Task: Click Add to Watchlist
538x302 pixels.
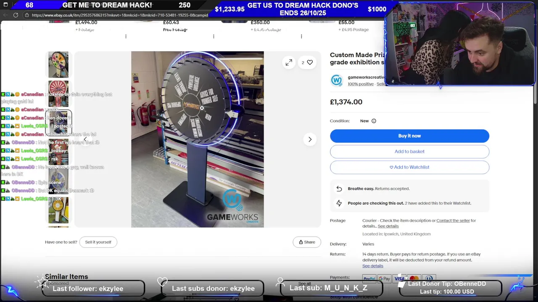Action: point(409,167)
